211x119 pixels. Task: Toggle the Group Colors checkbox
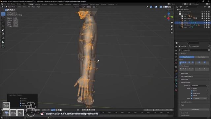click(192, 93)
